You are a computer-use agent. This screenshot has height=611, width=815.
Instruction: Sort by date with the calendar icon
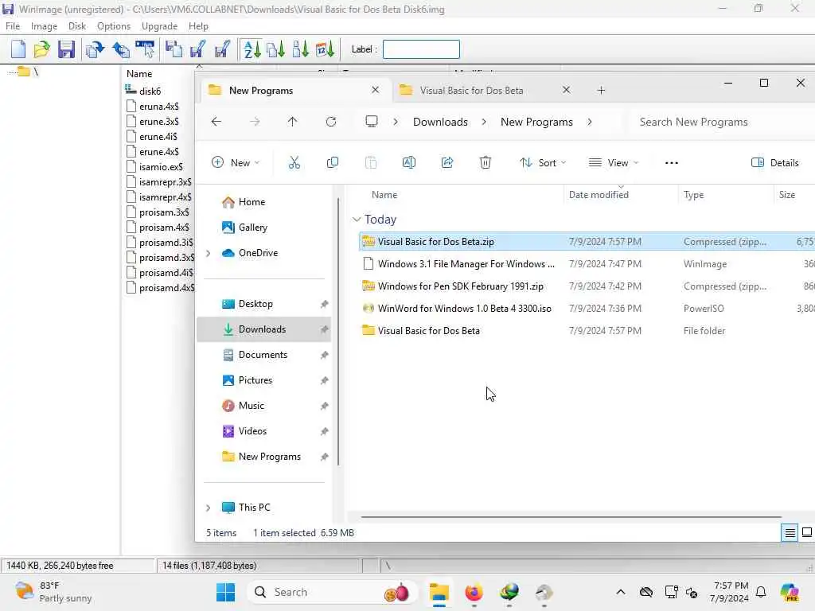coord(325,49)
